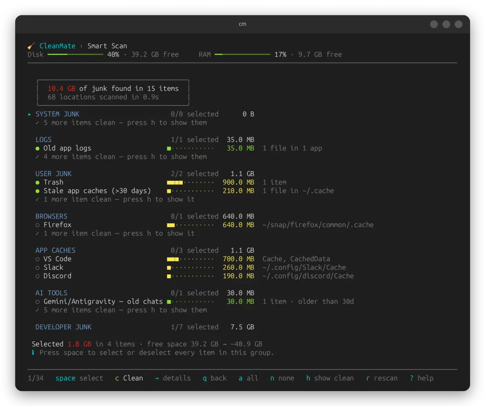Click the 7.5 GB Developer Junk size
This screenshot has height=406, width=485.
pos(242,327)
